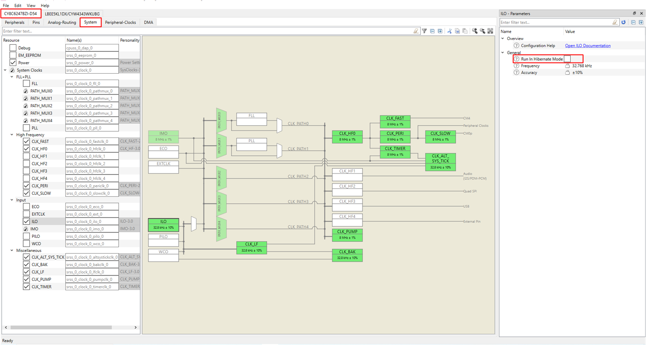Collapse the Input group
The width and height of the screenshot is (646, 345).
tap(12, 200)
